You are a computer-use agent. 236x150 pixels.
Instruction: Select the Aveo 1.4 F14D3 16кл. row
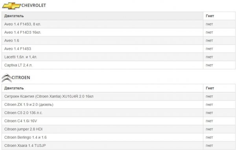[x=118, y=33]
